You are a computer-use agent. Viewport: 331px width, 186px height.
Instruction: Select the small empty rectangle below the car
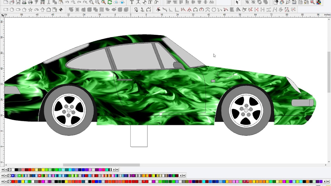[139, 136]
